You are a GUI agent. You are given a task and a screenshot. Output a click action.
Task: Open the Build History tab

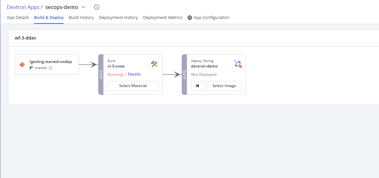tap(81, 18)
